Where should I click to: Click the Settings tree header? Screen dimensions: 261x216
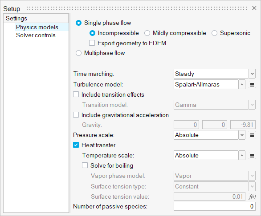[x=36, y=18]
